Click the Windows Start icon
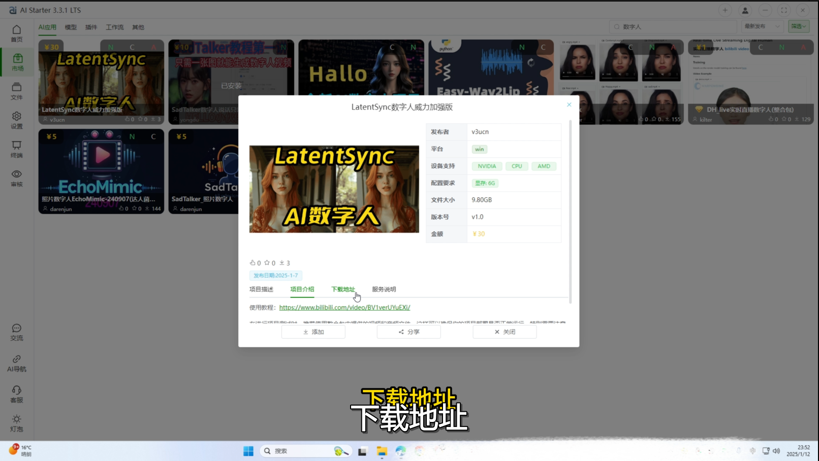Image resolution: width=819 pixels, height=461 pixels. [248, 451]
